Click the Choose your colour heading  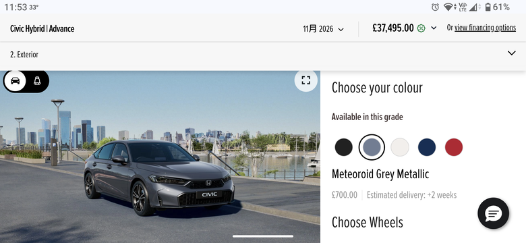(x=377, y=88)
